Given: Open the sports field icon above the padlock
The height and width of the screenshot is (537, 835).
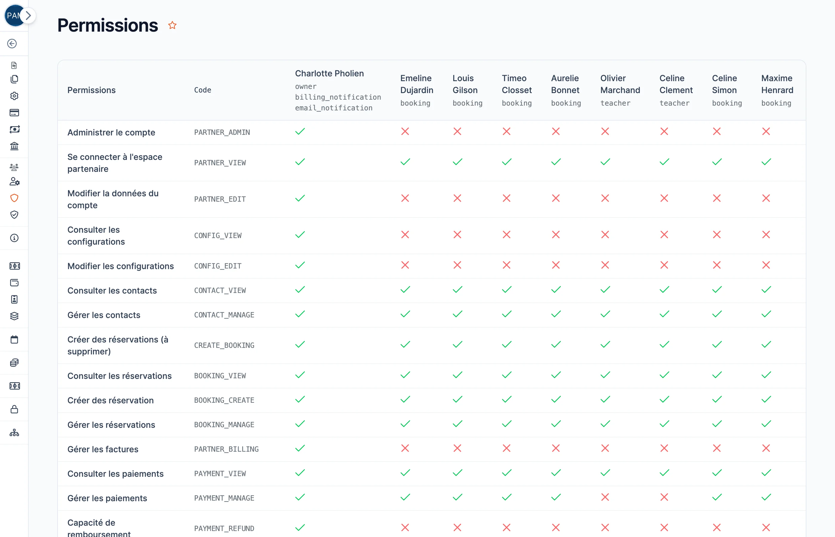Looking at the screenshot, I should click(x=14, y=386).
